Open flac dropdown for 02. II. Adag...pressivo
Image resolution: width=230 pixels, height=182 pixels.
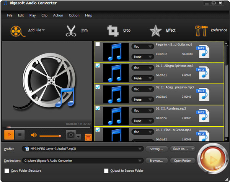click(x=143, y=89)
